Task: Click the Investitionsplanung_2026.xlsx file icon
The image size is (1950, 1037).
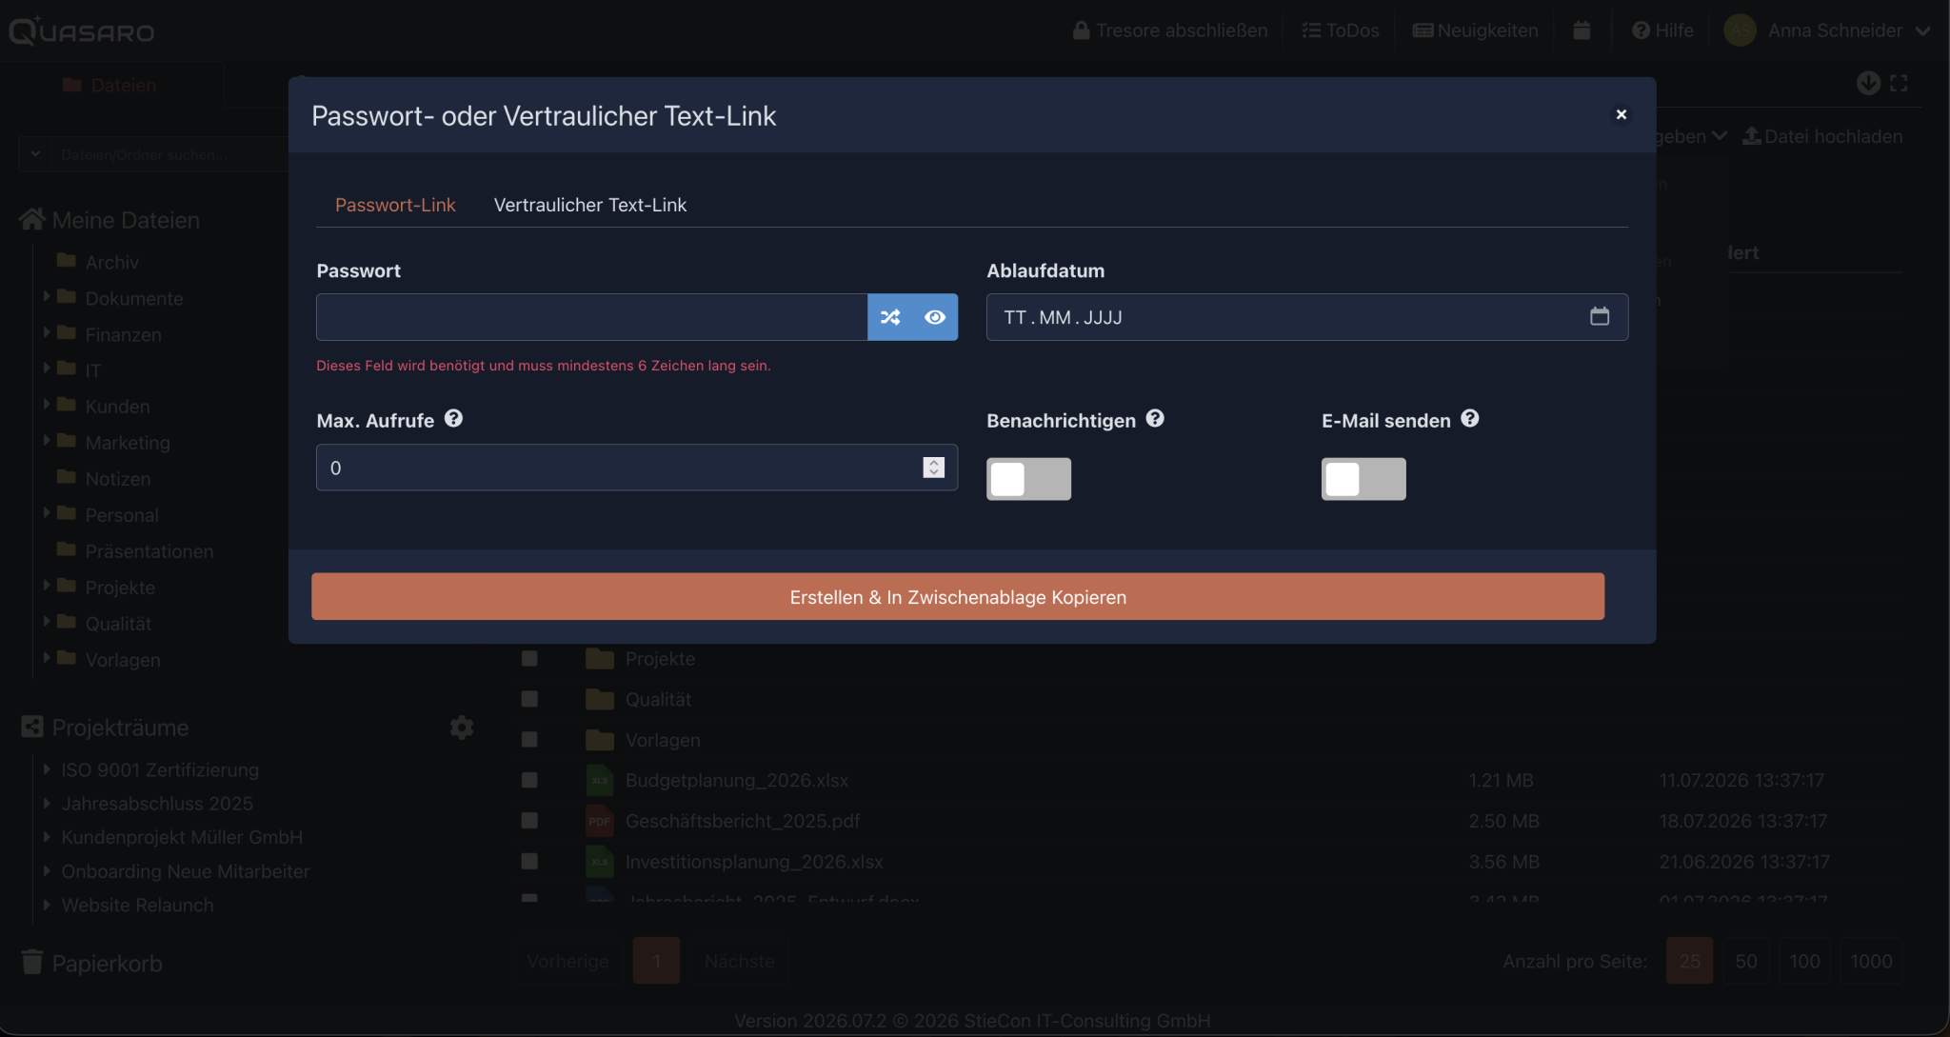Action: click(599, 862)
